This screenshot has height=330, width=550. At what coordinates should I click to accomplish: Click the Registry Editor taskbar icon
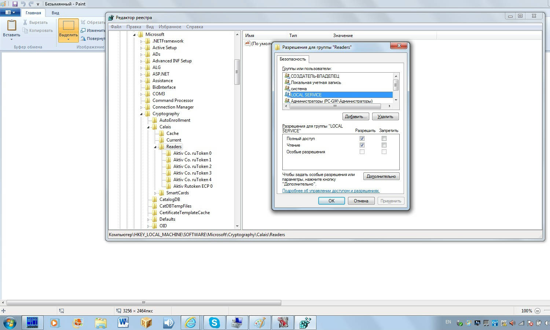click(305, 323)
